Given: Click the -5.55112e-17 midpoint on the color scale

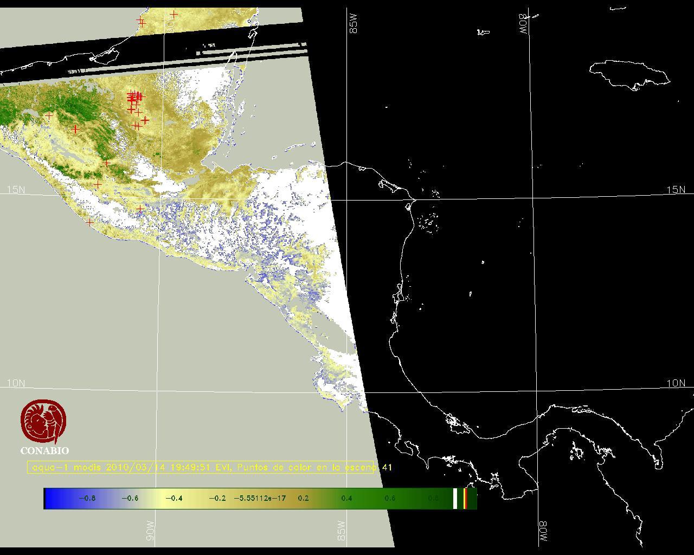Looking at the screenshot, I should [260, 499].
